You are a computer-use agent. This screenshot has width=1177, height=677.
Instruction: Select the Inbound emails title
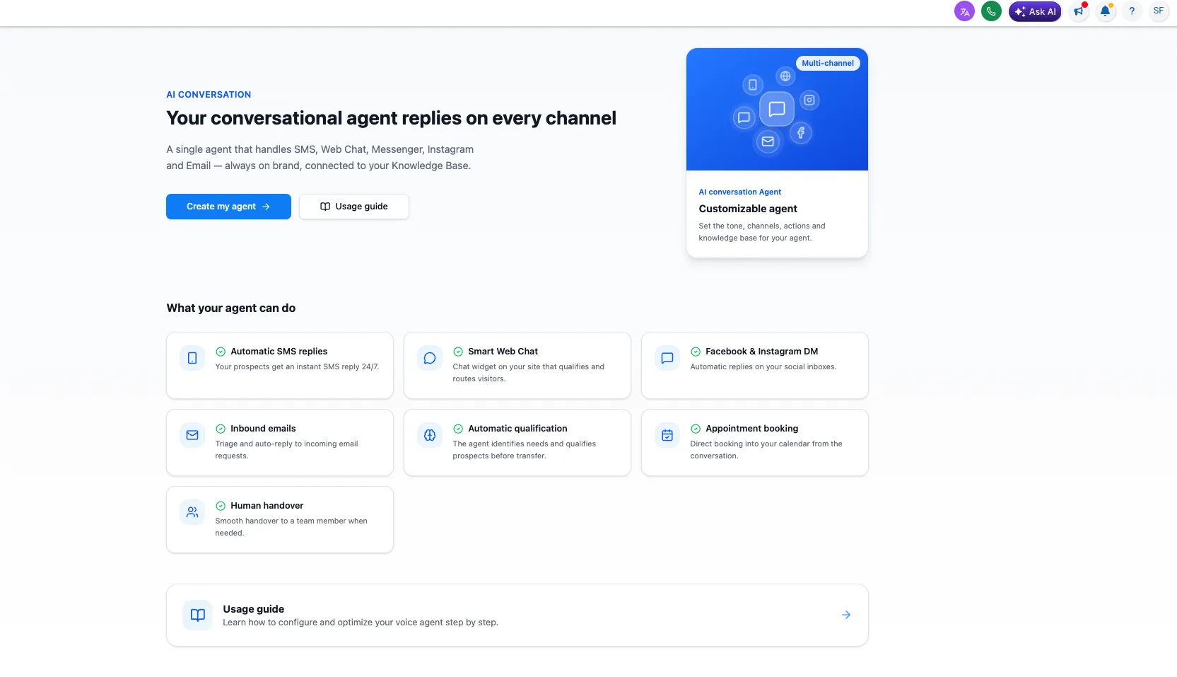coord(263,429)
